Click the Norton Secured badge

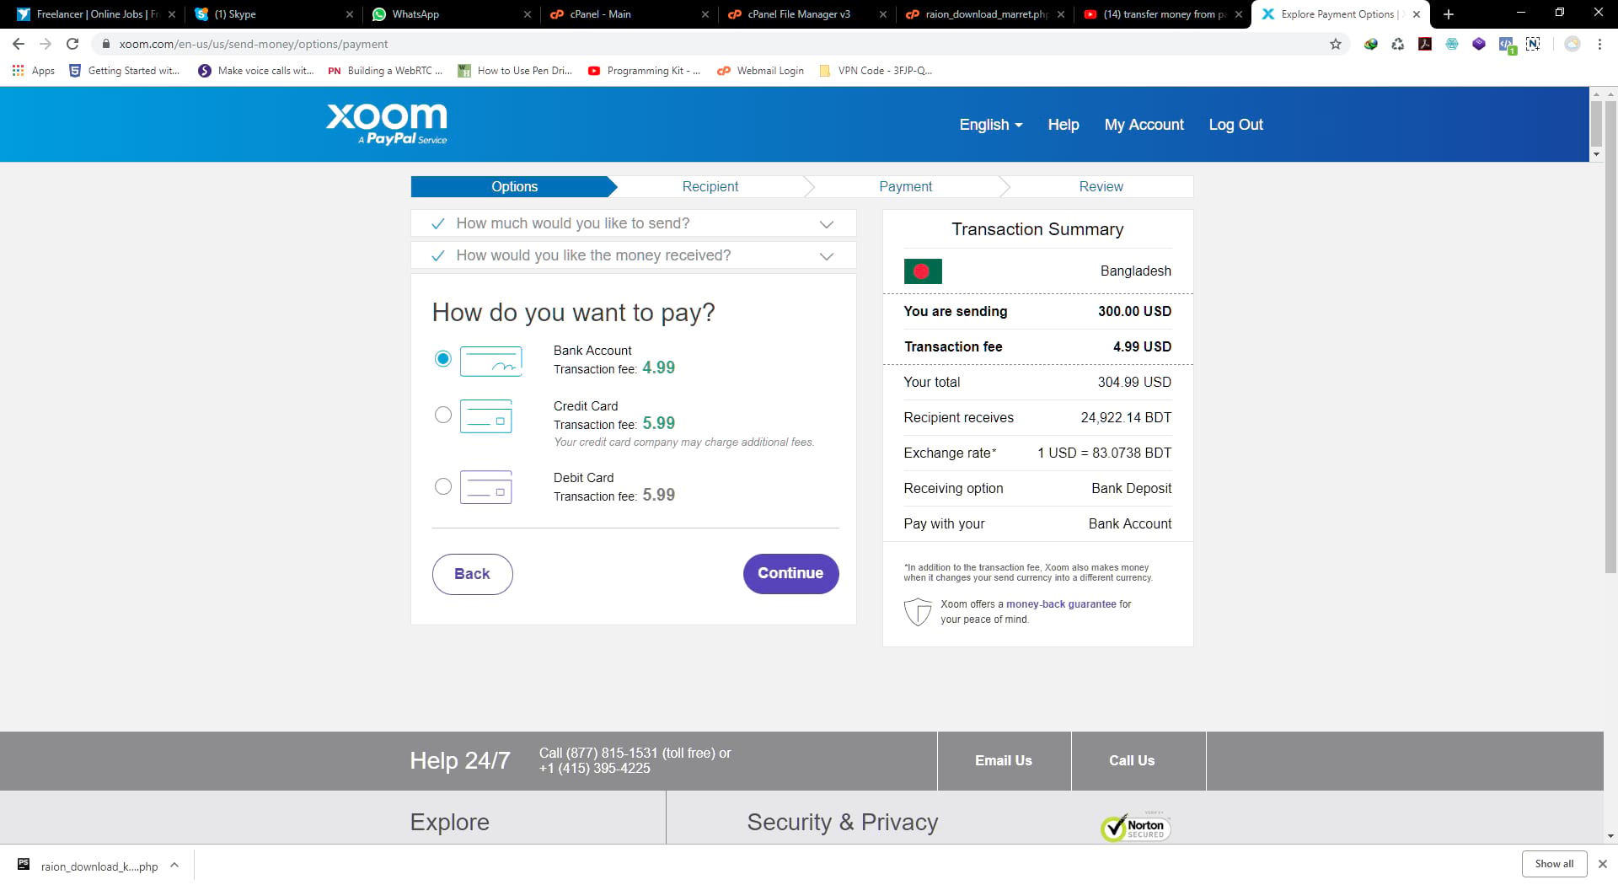1136,828
